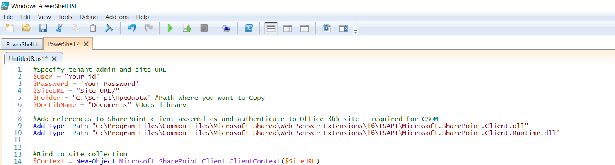Open script using the folder icon

click(26, 29)
